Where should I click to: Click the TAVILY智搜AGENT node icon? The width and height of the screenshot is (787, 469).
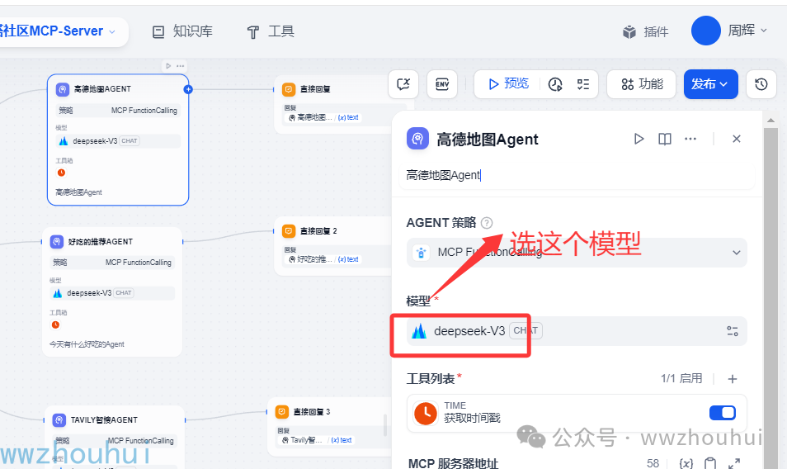click(x=59, y=419)
